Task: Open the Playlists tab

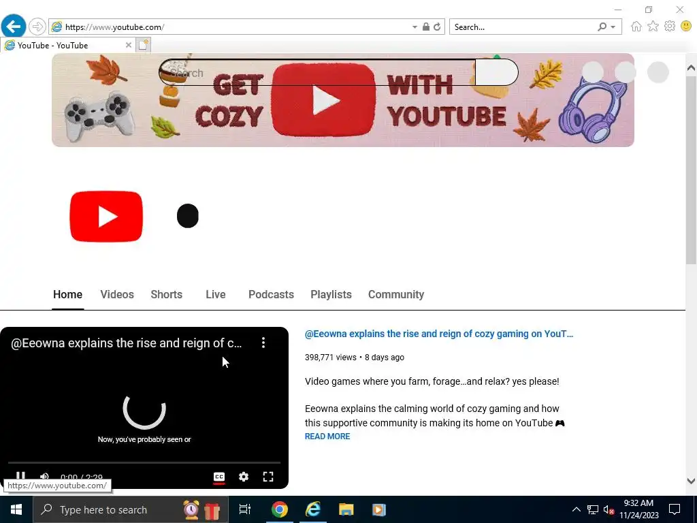Action: point(331,294)
